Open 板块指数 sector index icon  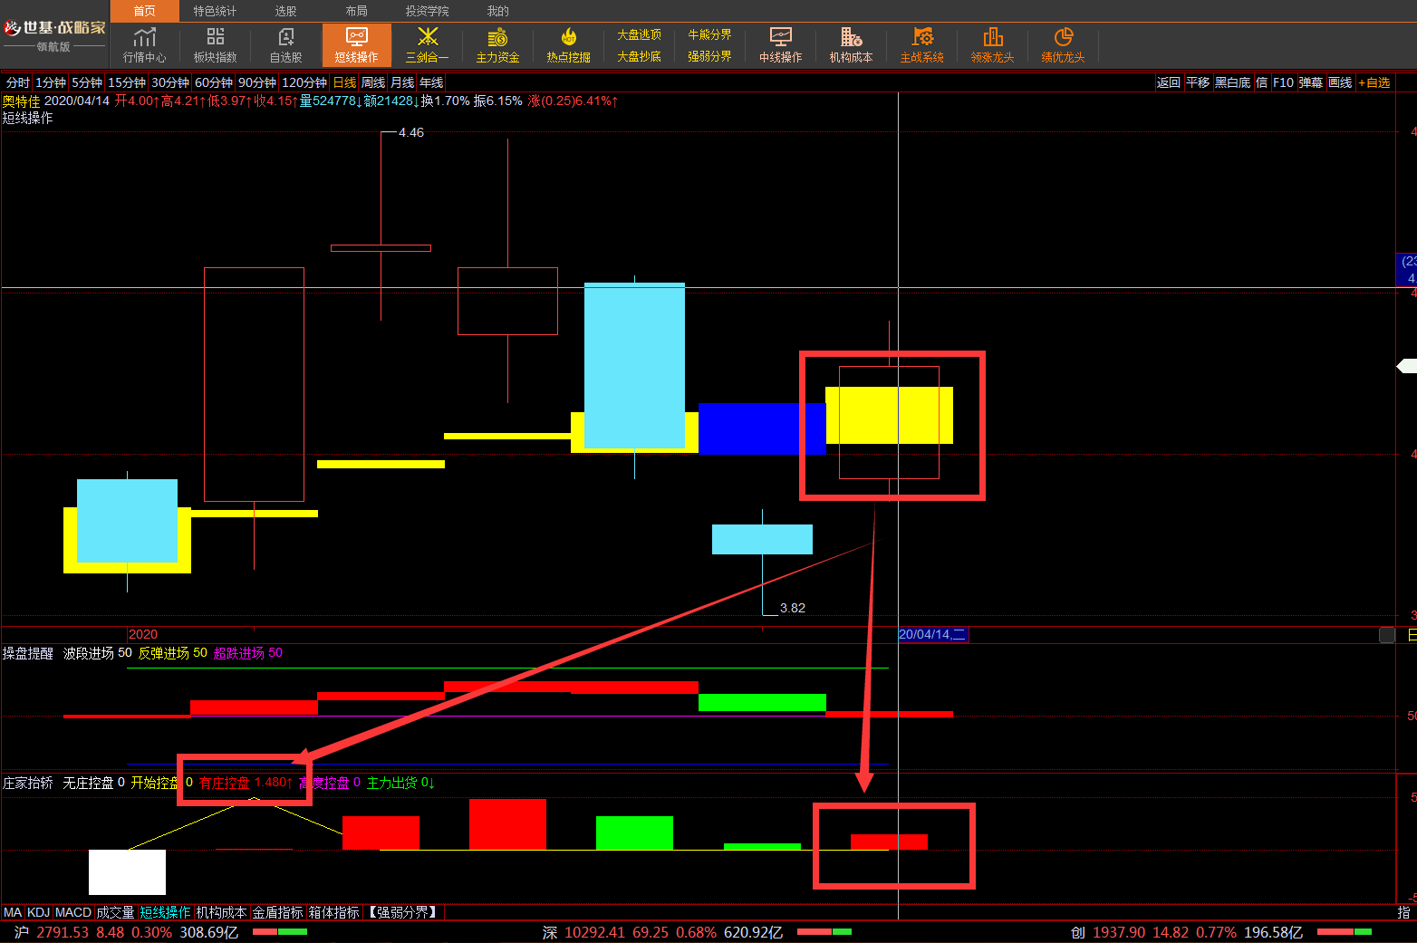pos(215,44)
